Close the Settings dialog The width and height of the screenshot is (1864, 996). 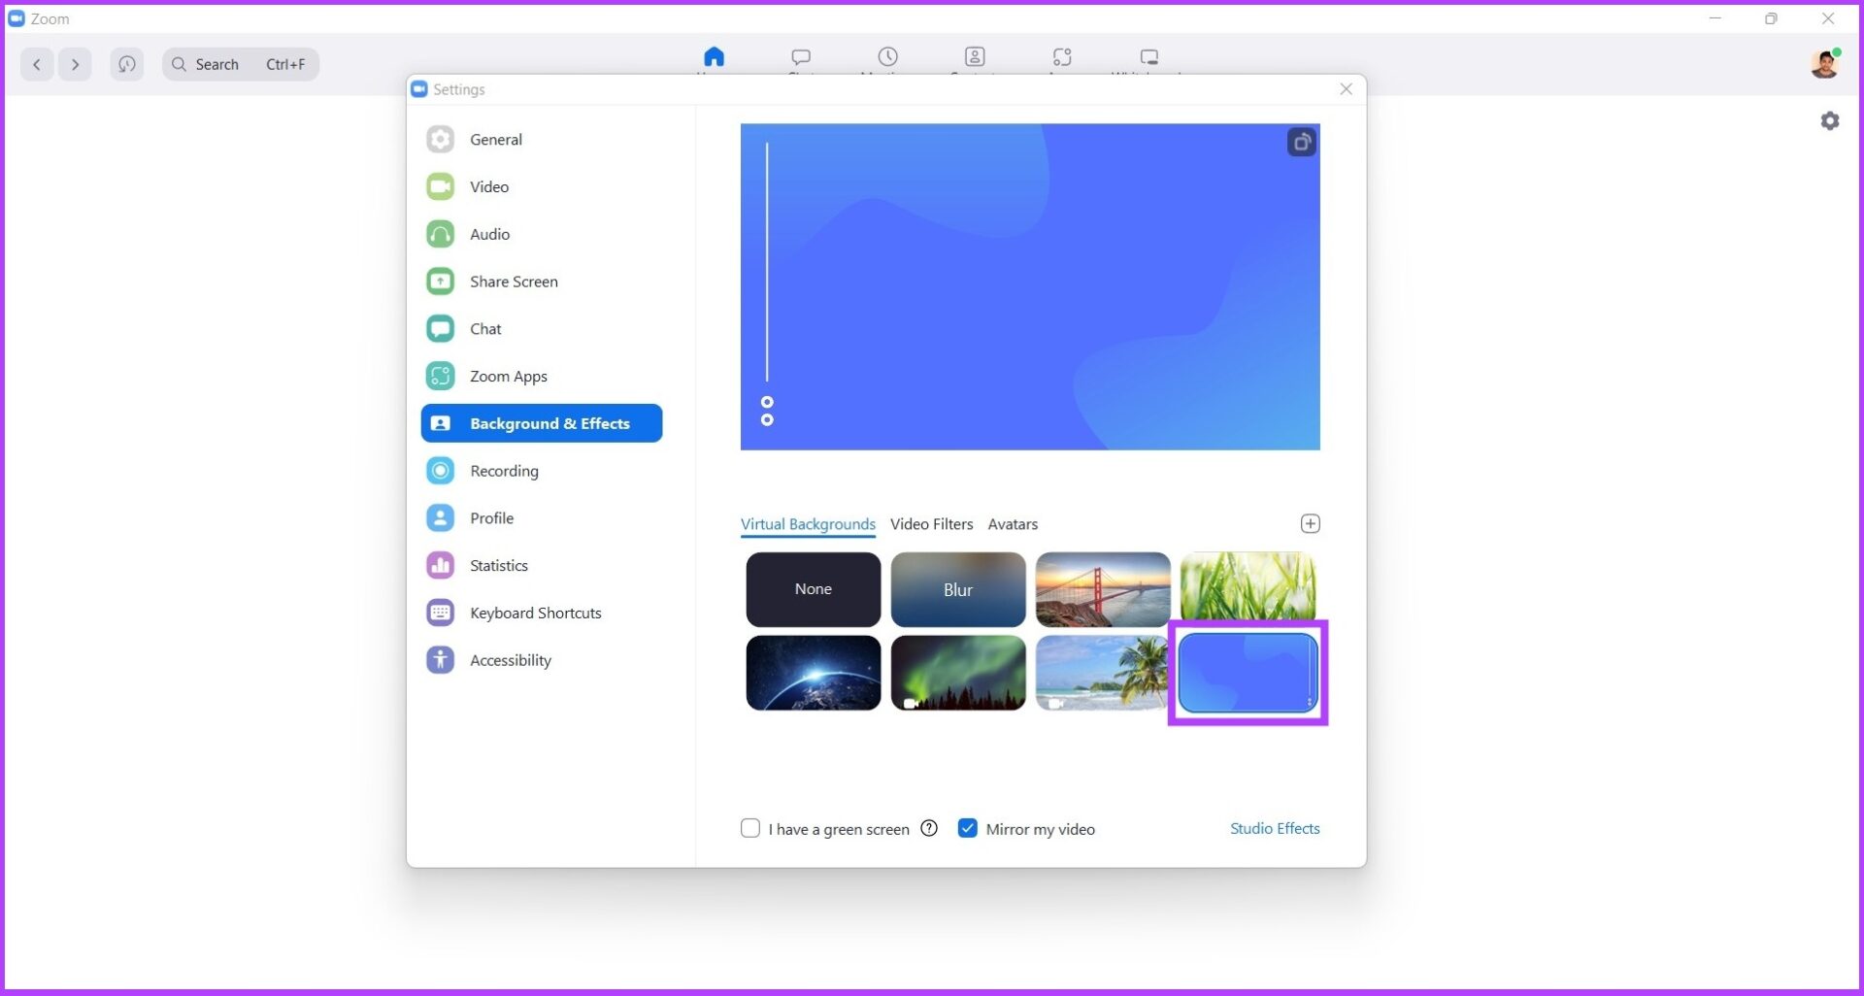click(1346, 89)
